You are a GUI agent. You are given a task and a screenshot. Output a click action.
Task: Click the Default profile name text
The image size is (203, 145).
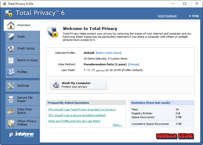[x=89, y=53]
